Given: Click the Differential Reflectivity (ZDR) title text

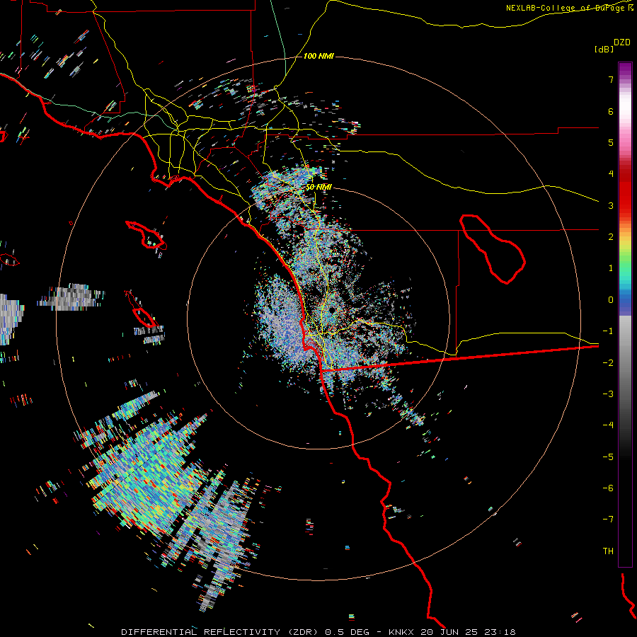Looking at the screenshot, I should pos(221,632).
